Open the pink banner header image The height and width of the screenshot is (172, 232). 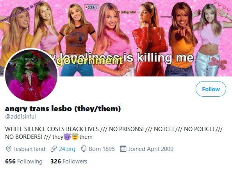click(x=116, y=38)
